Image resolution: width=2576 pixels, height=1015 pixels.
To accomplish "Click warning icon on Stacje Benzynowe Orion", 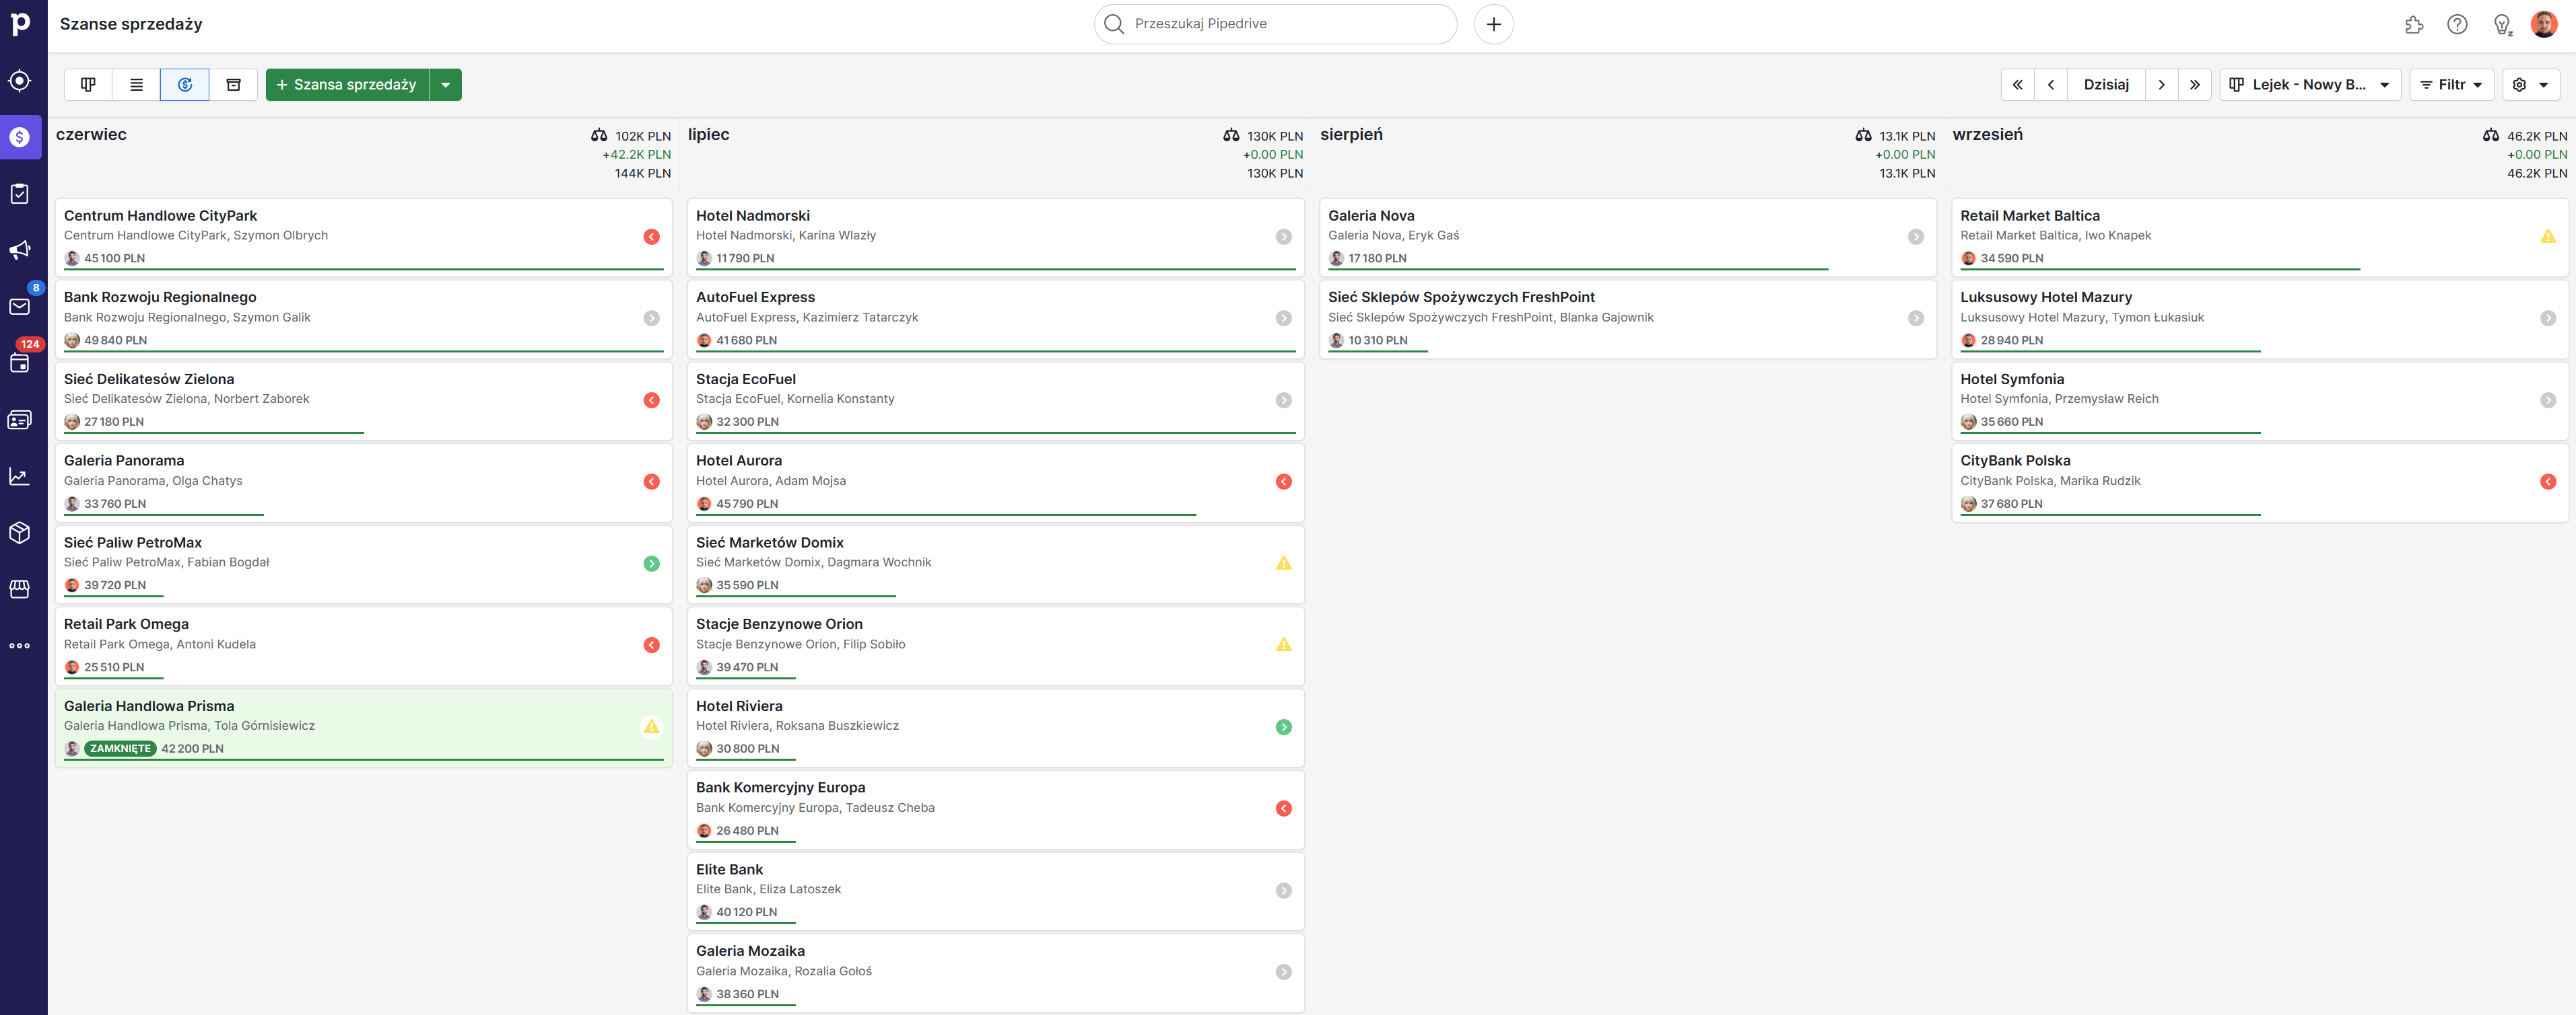I will pos(1284,645).
